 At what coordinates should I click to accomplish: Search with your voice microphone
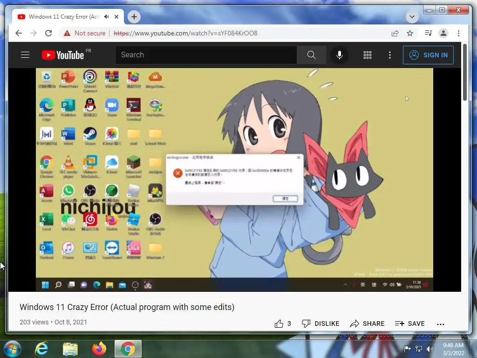point(340,55)
